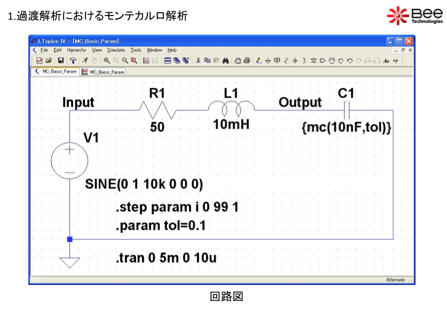Image resolution: width=447 pixels, height=310 pixels.
Task: Click the Undo arrow toolbar icon
Action: [x=350, y=61]
